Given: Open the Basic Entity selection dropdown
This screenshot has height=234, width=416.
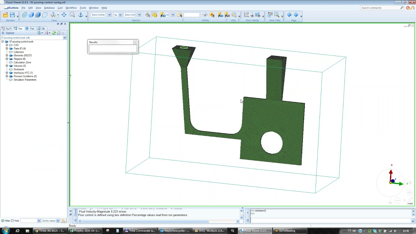Looking at the screenshot, I should click(x=109, y=15).
